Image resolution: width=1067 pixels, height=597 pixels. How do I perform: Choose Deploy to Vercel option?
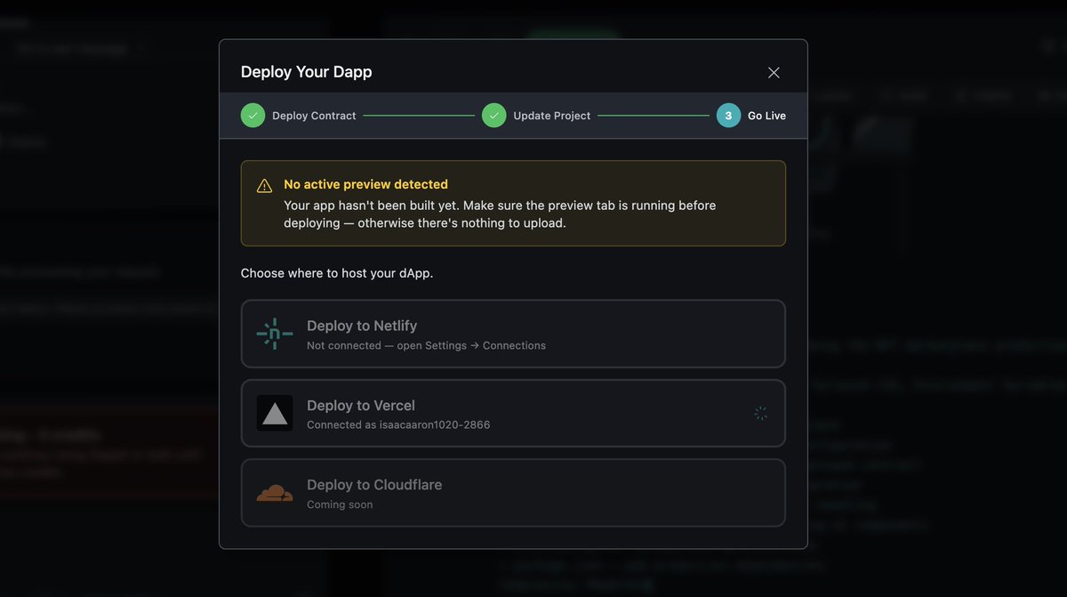[x=513, y=413]
